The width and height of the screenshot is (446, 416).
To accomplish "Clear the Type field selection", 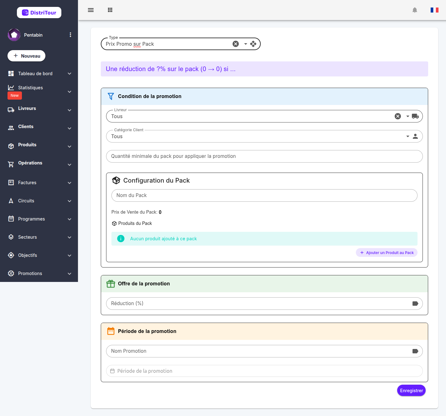I will click(236, 44).
